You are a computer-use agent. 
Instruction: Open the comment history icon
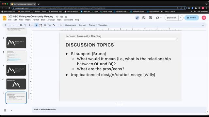(x=150, y=18)
